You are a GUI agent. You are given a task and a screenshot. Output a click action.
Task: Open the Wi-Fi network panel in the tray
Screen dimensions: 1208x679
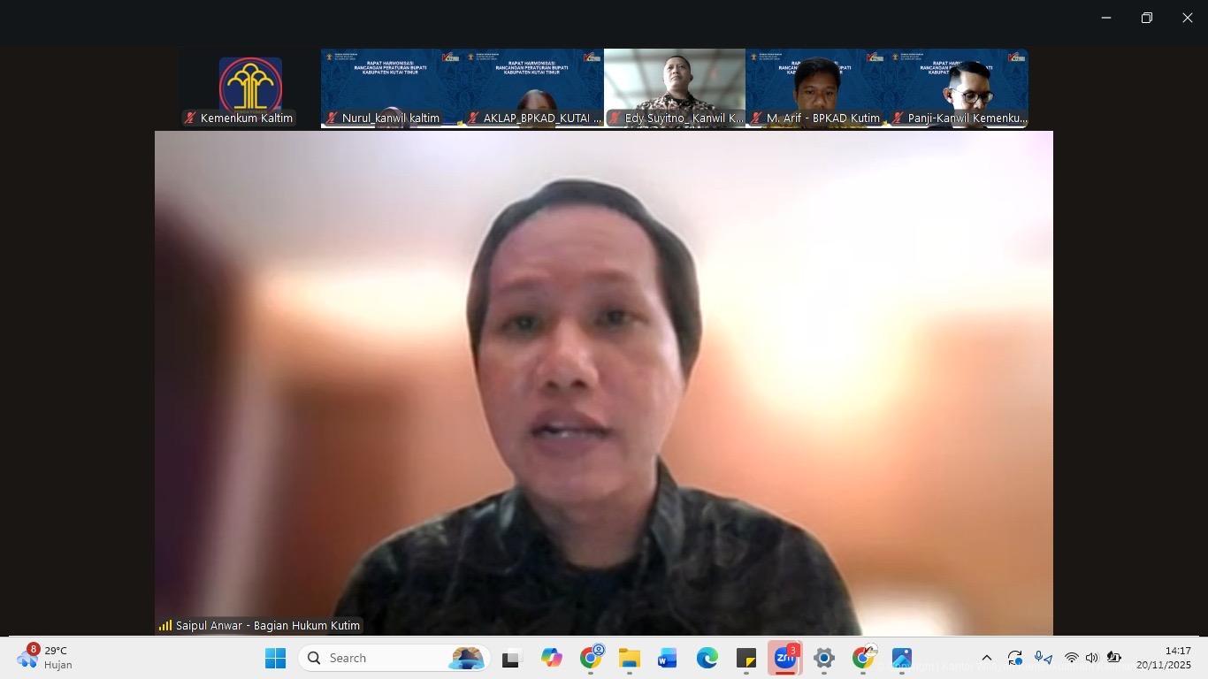tap(1071, 658)
